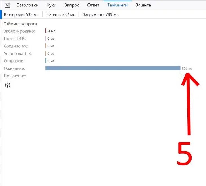
Task: Click the Ожидание timing bar
Action: click(113, 68)
